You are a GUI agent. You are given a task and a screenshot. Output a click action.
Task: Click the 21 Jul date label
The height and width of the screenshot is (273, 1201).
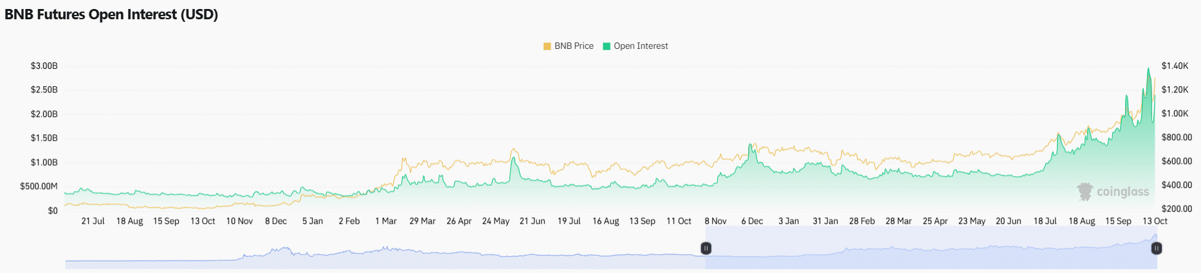pos(93,221)
